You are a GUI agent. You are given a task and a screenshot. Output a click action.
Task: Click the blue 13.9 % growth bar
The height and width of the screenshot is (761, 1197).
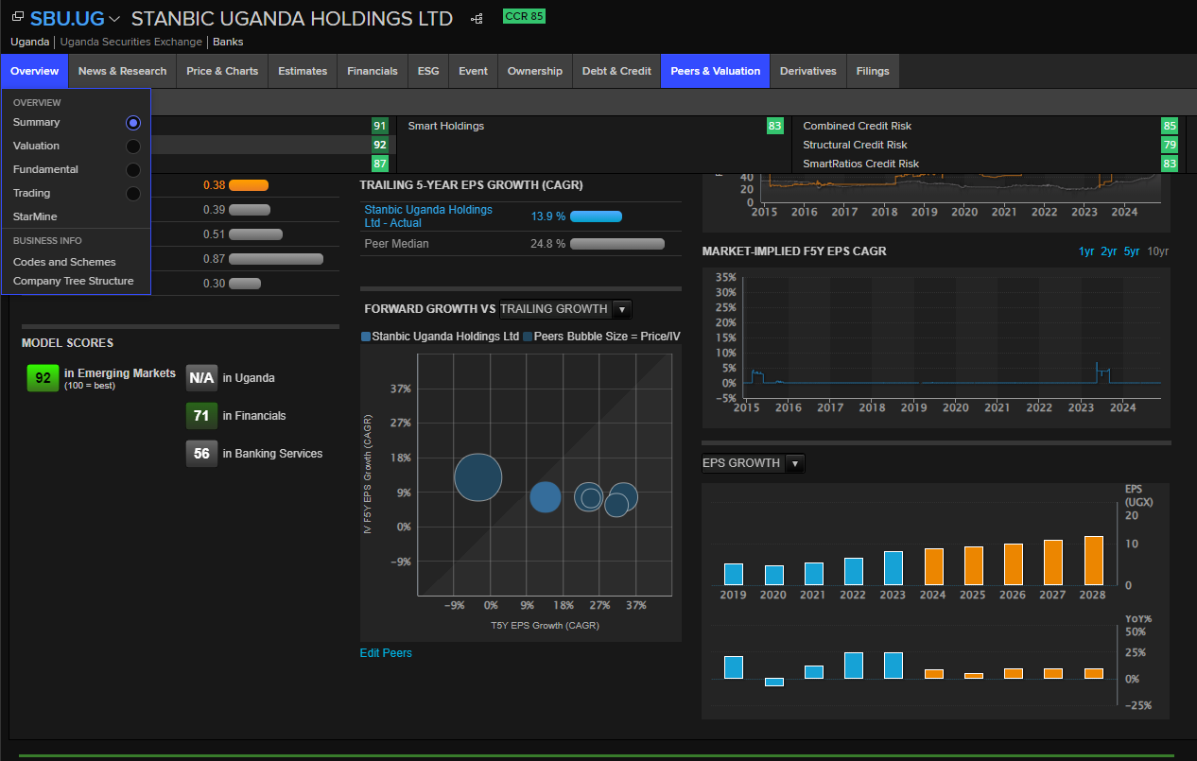596,216
